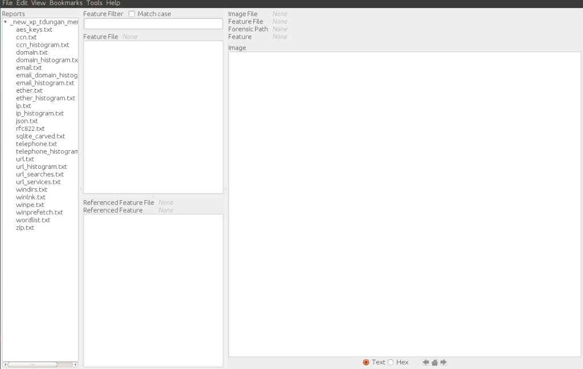The width and height of the screenshot is (583, 369).
Task: Switch to the Hex view radio button
Action: click(391, 362)
